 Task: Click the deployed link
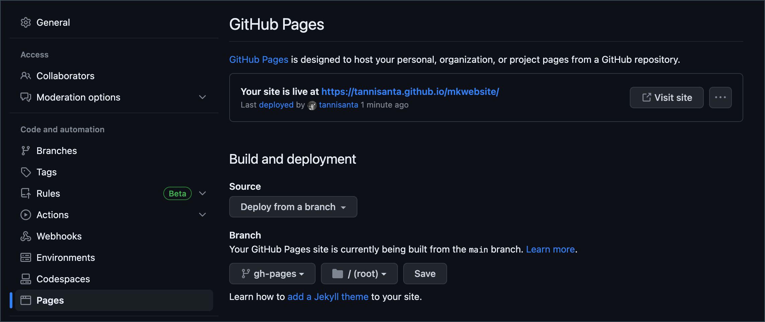click(x=276, y=105)
